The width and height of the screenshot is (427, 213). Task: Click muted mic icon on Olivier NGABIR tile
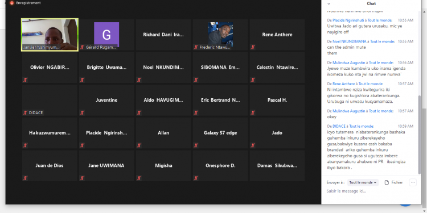pyautogui.click(x=25, y=80)
